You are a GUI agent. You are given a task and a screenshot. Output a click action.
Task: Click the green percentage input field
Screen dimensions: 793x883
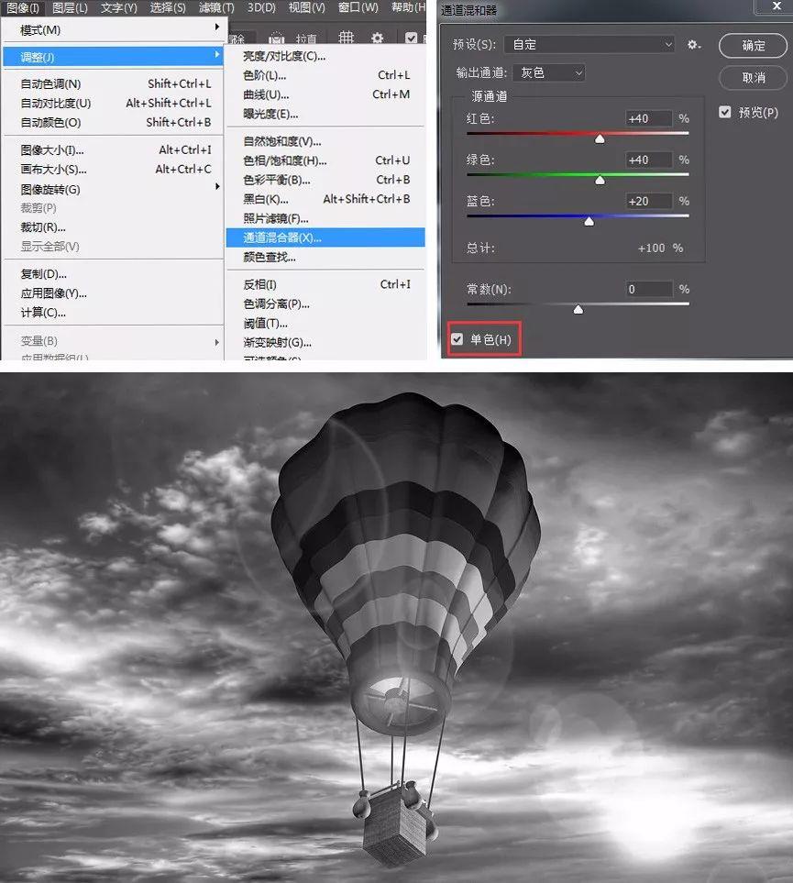click(649, 160)
